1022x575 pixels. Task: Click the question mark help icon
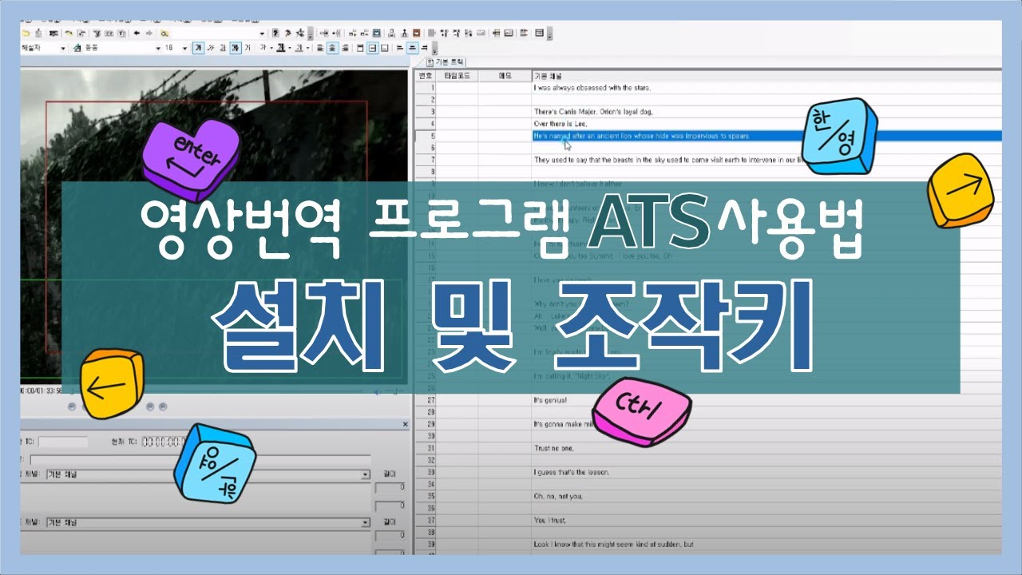pyautogui.click(x=275, y=33)
